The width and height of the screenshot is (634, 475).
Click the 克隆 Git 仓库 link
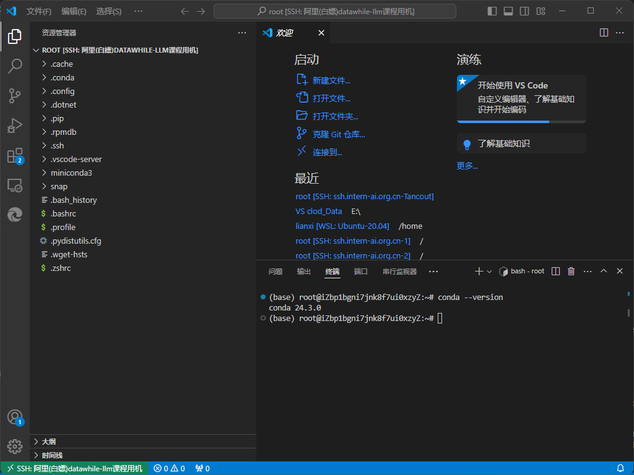[339, 134]
